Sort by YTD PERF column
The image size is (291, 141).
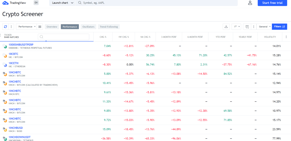point(221,37)
